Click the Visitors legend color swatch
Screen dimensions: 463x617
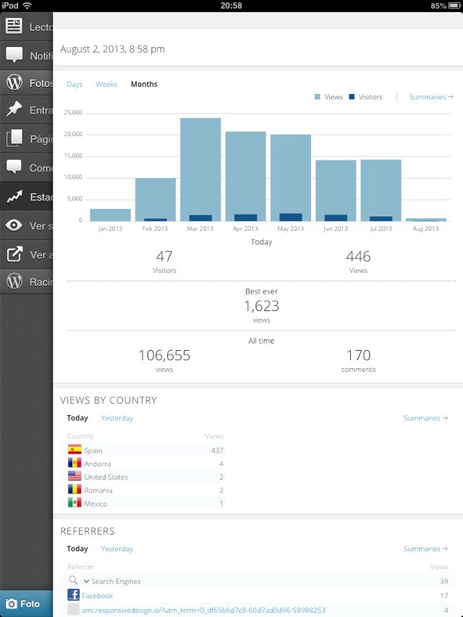(x=352, y=97)
